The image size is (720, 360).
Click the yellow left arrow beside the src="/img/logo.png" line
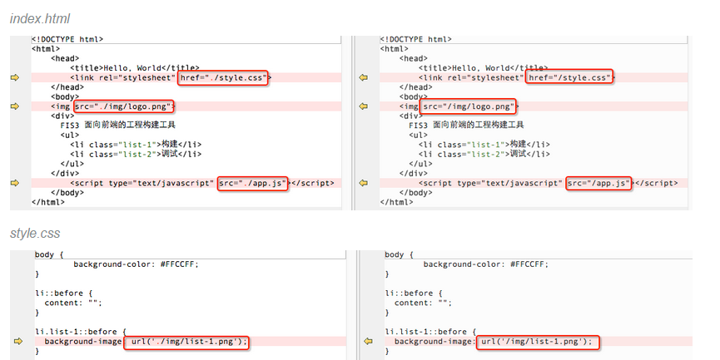[364, 106]
